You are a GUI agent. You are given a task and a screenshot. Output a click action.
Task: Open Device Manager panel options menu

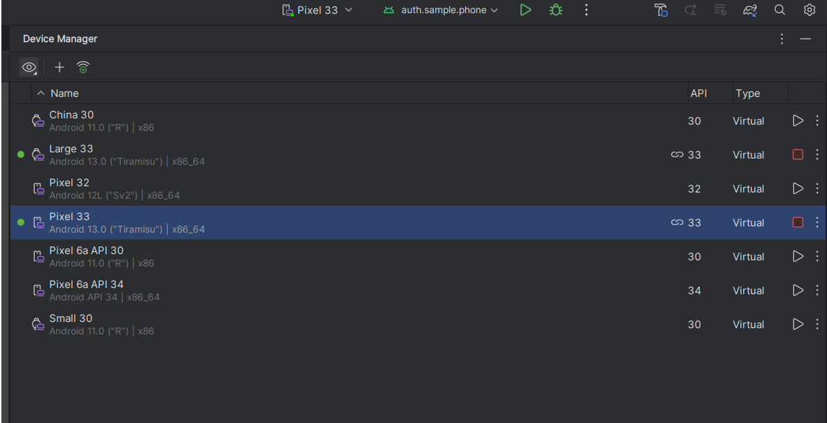[x=782, y=39]
